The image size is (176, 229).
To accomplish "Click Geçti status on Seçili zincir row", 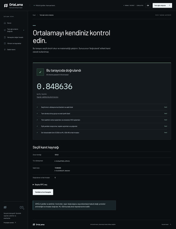I will (166, 107).
